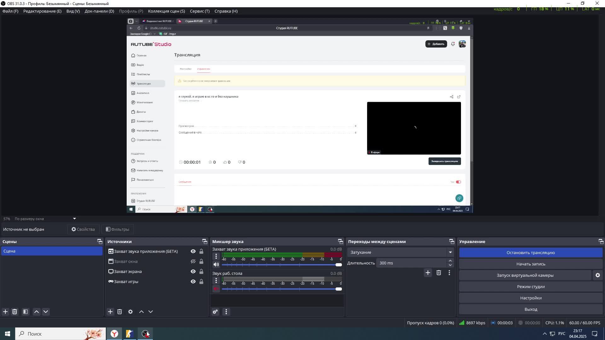The width and height of the screenshot is (605, 340).
Task: Undock the Sources panel icon
Action: point(205,241)
